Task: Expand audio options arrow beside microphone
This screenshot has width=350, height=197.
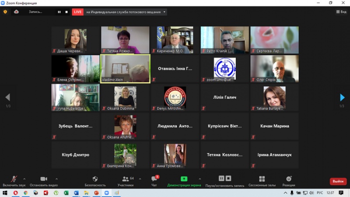Action: point(24,179)
